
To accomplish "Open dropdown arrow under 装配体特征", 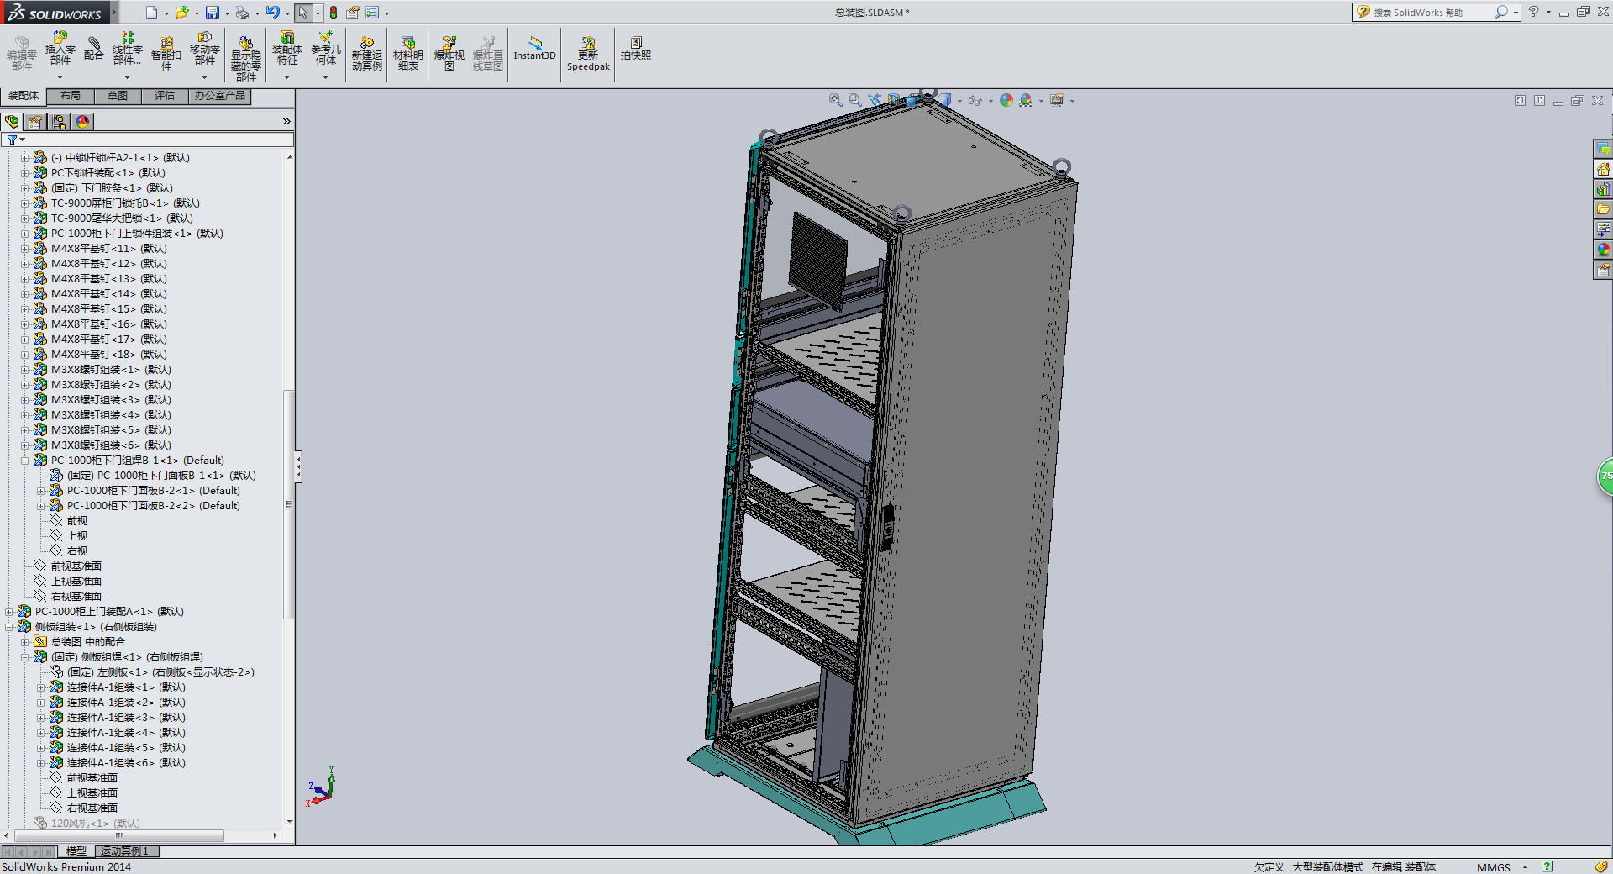I will (x=287, y=77).
